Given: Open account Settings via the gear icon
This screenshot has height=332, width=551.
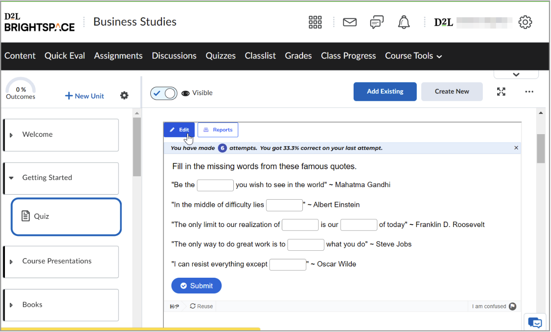Looking at the screenshot, I should click(525, 22).
